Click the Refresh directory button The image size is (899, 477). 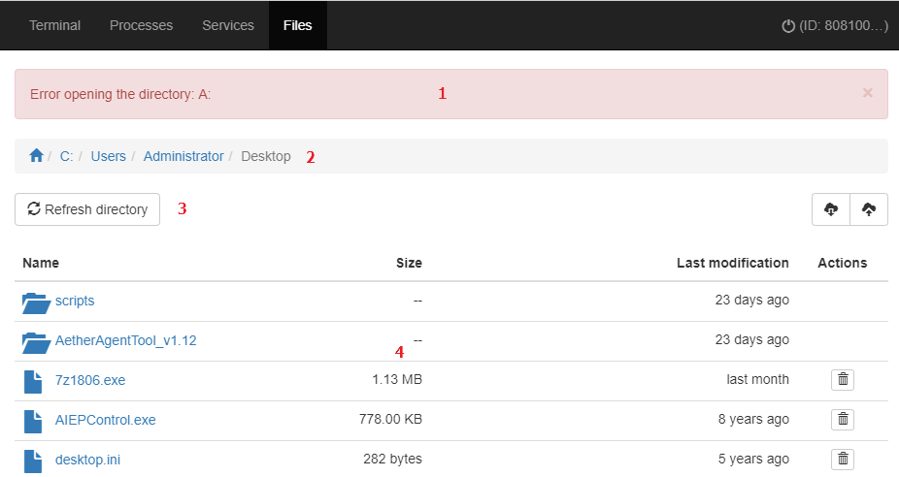coord(87,209)
